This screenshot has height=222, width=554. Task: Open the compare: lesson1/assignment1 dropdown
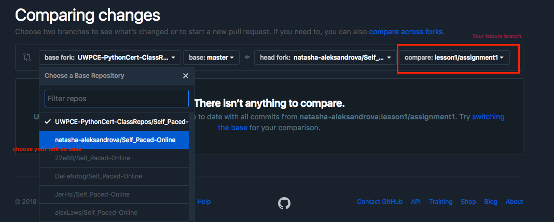(454, 57)
